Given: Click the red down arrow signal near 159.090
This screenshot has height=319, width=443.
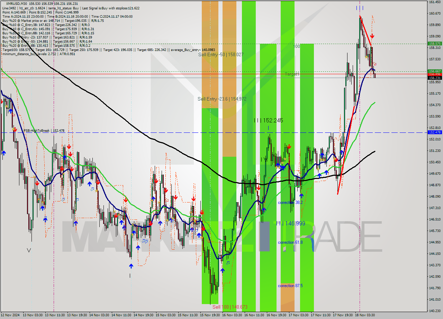Looking at the screenshot, I should pos(372,36).
